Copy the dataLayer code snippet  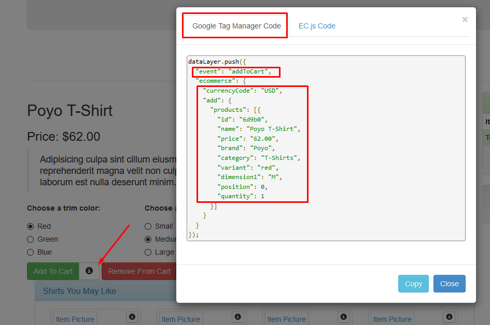click(413, 284)
